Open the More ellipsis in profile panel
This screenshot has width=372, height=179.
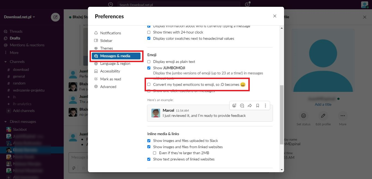[x=343, y=116]
